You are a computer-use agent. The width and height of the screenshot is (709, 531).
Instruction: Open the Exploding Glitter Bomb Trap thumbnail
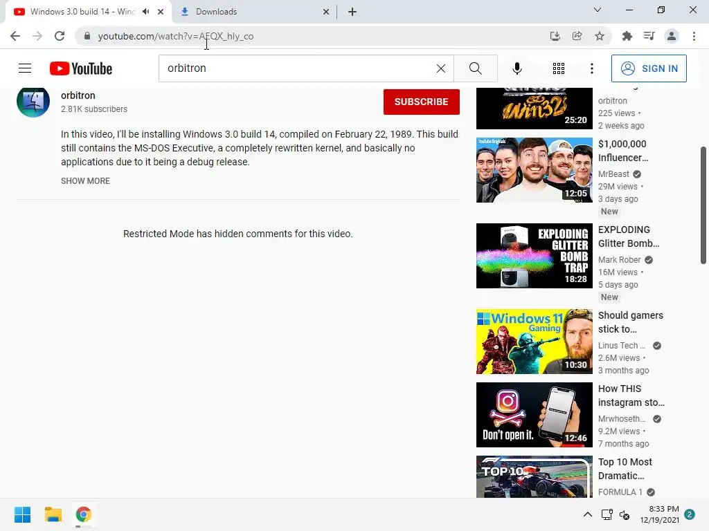[x=534, y=256]
